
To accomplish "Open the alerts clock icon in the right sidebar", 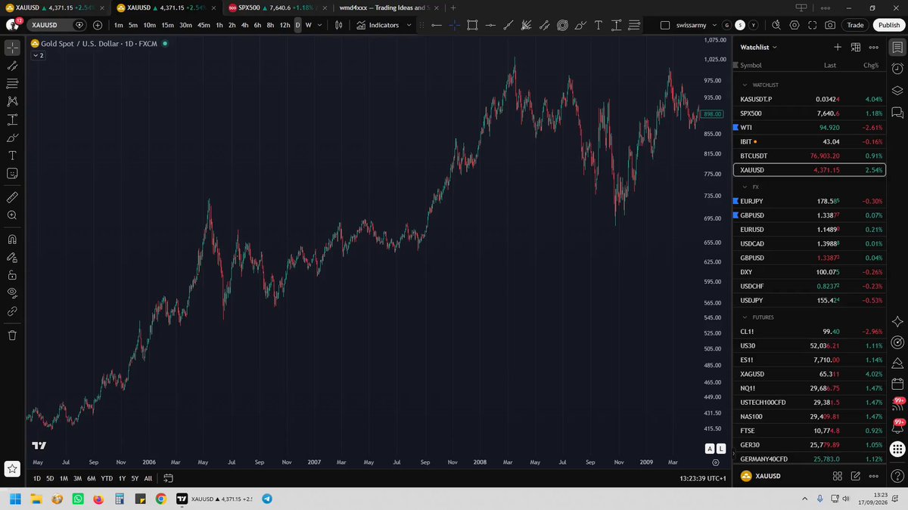I will coord(897,69).
